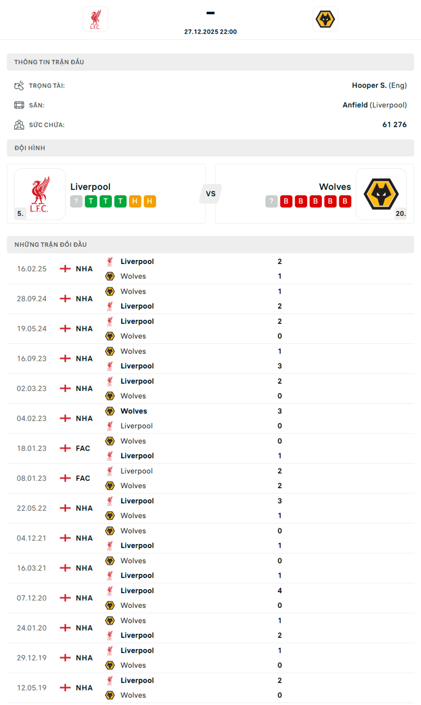
Task: Collapse the ĐỘI HÌNH section header
Action: click(210, 148)
